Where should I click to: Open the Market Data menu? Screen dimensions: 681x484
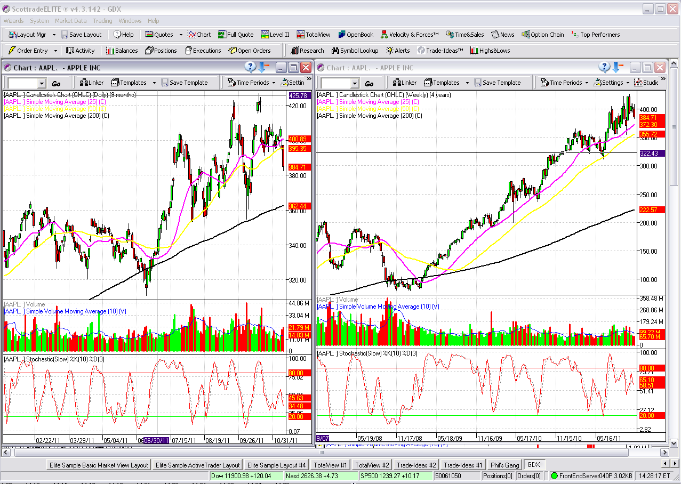(x=70, y=21)
